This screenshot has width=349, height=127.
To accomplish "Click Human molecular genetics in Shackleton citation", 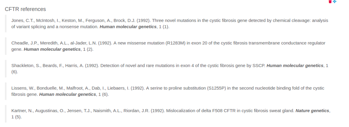I will click(x=295, y=66).
